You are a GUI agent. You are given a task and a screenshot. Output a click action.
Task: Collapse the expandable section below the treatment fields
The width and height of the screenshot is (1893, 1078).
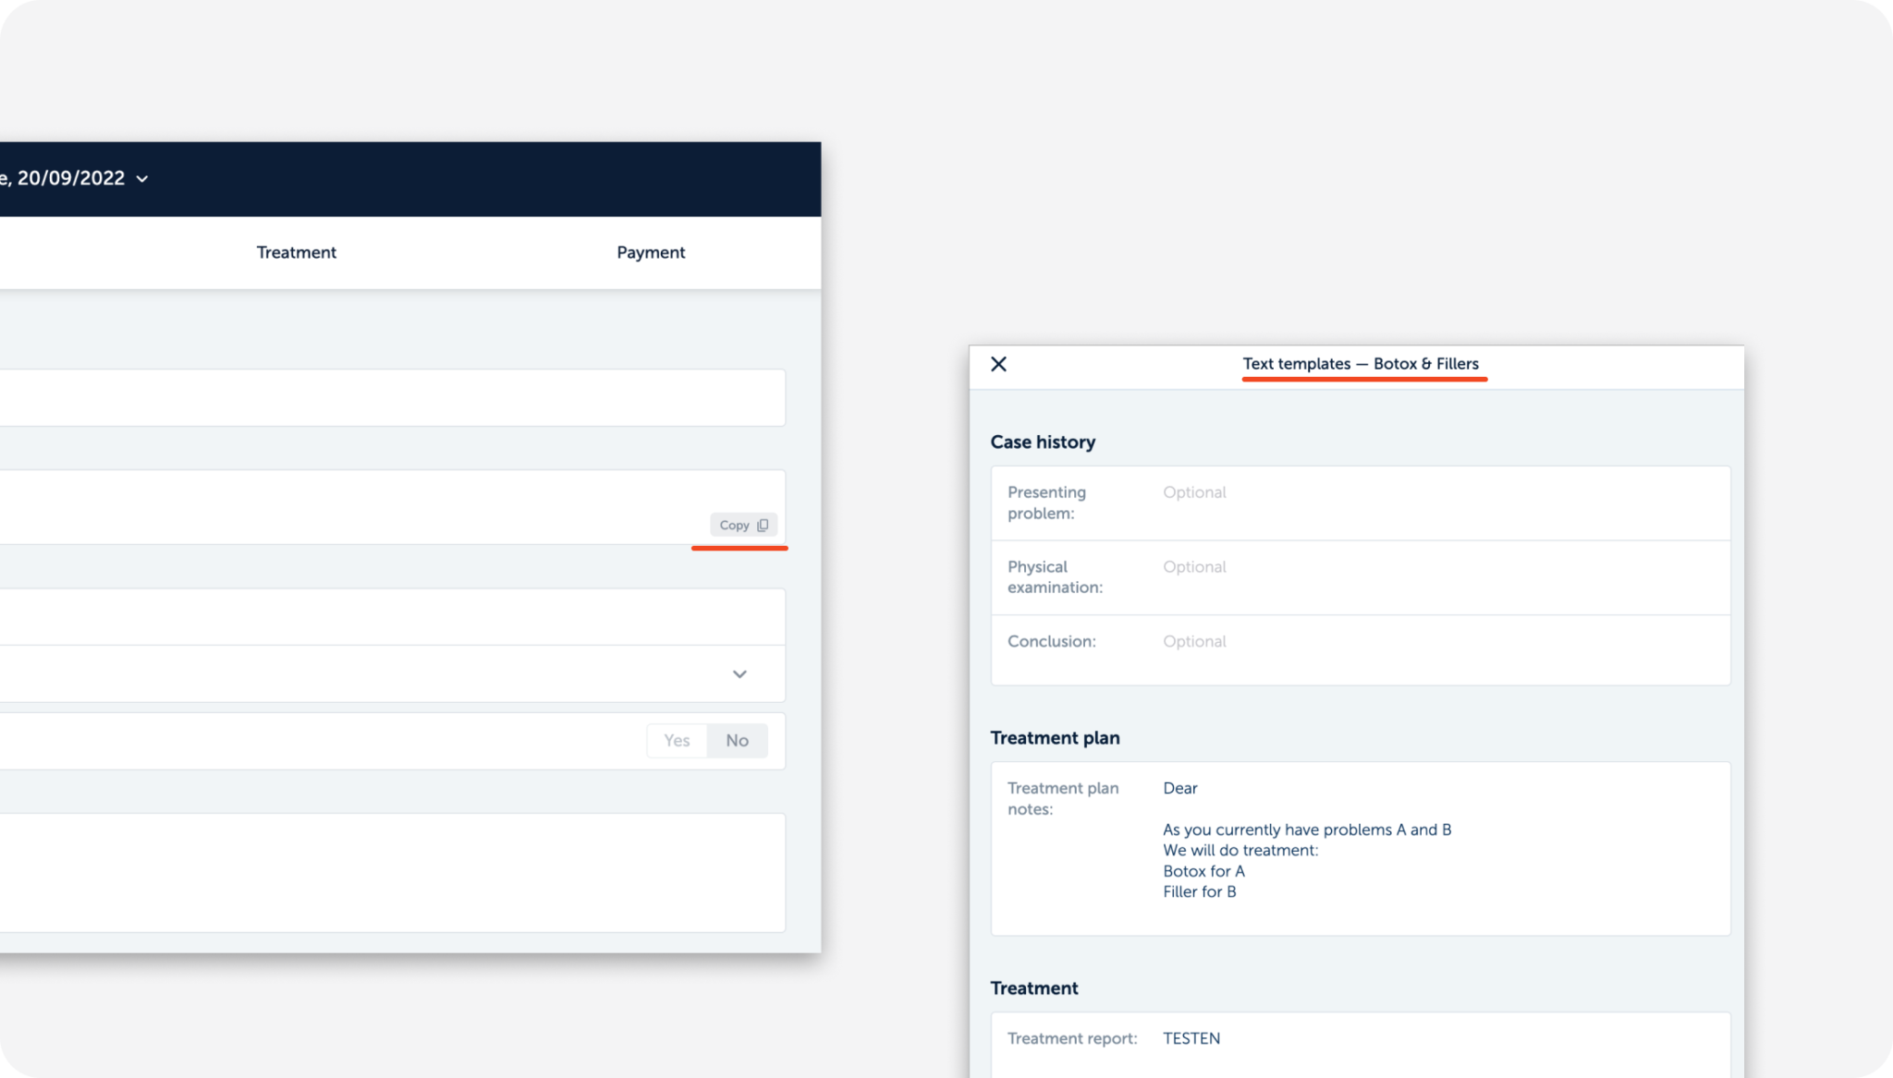739,674
